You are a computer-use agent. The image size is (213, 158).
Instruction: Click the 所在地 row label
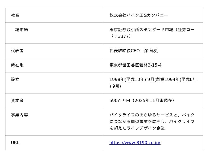click(x=17, y=65)
